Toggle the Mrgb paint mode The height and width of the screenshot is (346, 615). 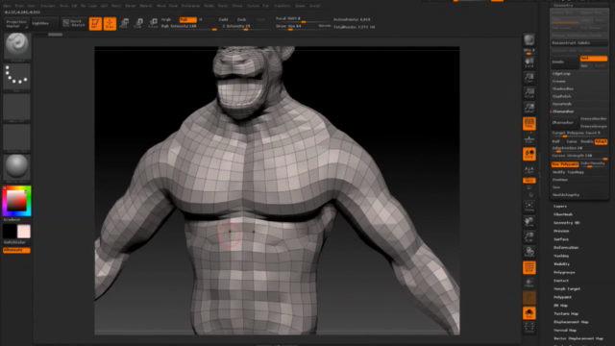point(166,19)
